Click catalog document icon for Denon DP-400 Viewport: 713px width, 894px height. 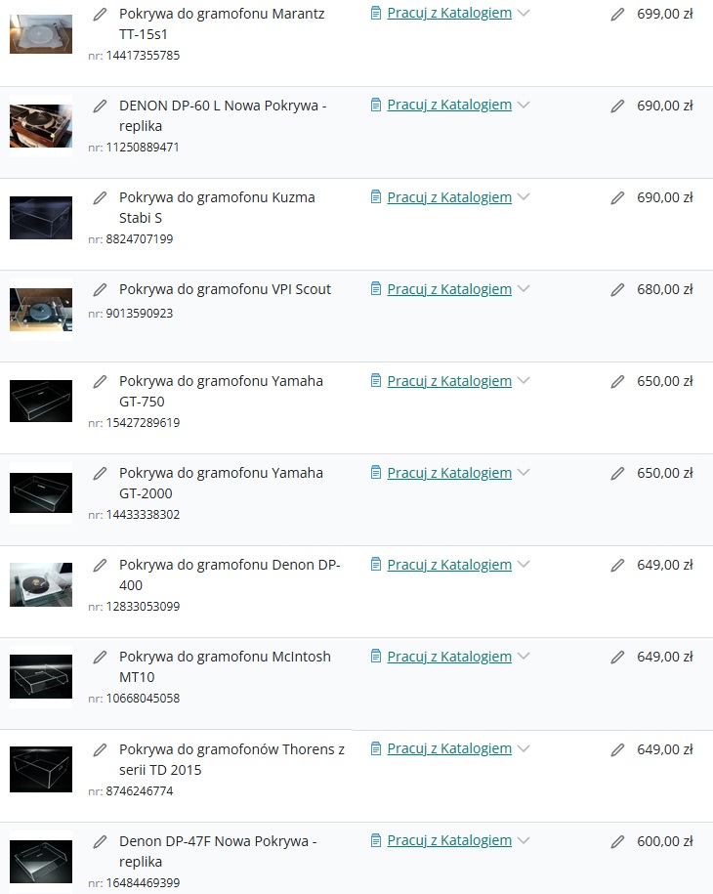click(x=376, y=565)
